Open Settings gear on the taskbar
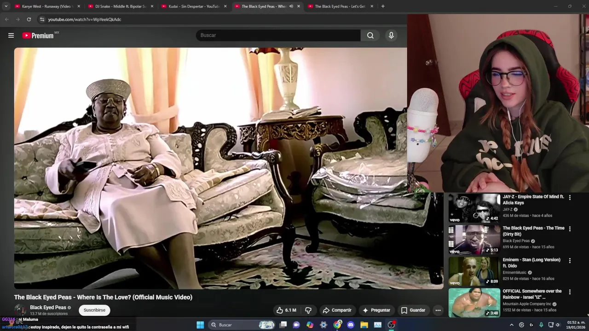This screenshot has width=589, height=331. click(323, 325)
